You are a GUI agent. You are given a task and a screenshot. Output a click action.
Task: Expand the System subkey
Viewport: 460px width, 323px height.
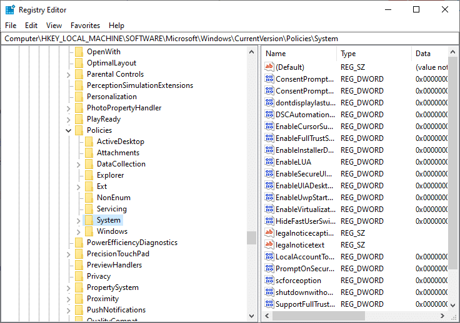pyautogui.click(x=78, y=221)
